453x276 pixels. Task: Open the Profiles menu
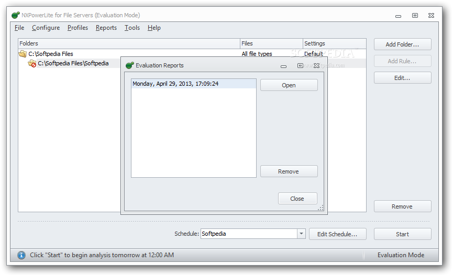[78, 28]
